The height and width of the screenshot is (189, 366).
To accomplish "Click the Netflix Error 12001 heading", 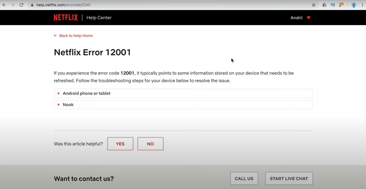I will coord(92,52).
